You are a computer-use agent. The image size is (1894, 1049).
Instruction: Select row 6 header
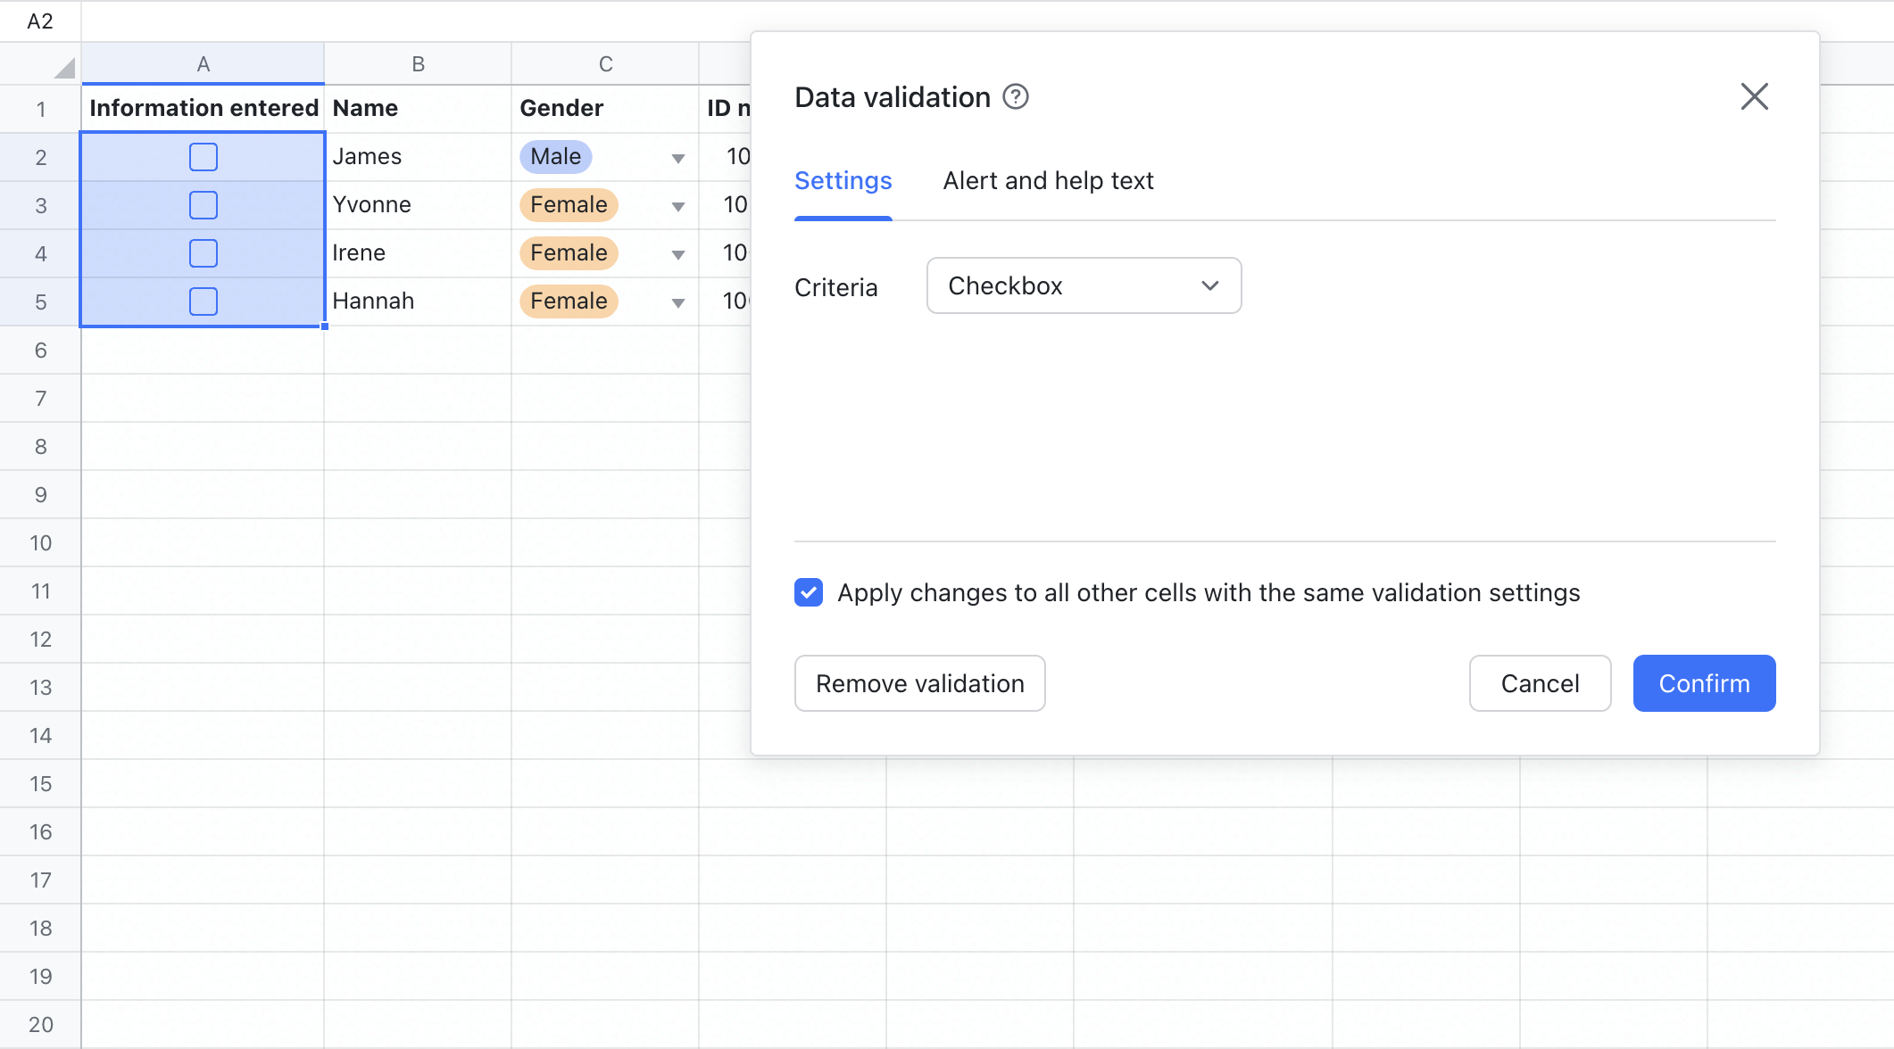[40, 350]
